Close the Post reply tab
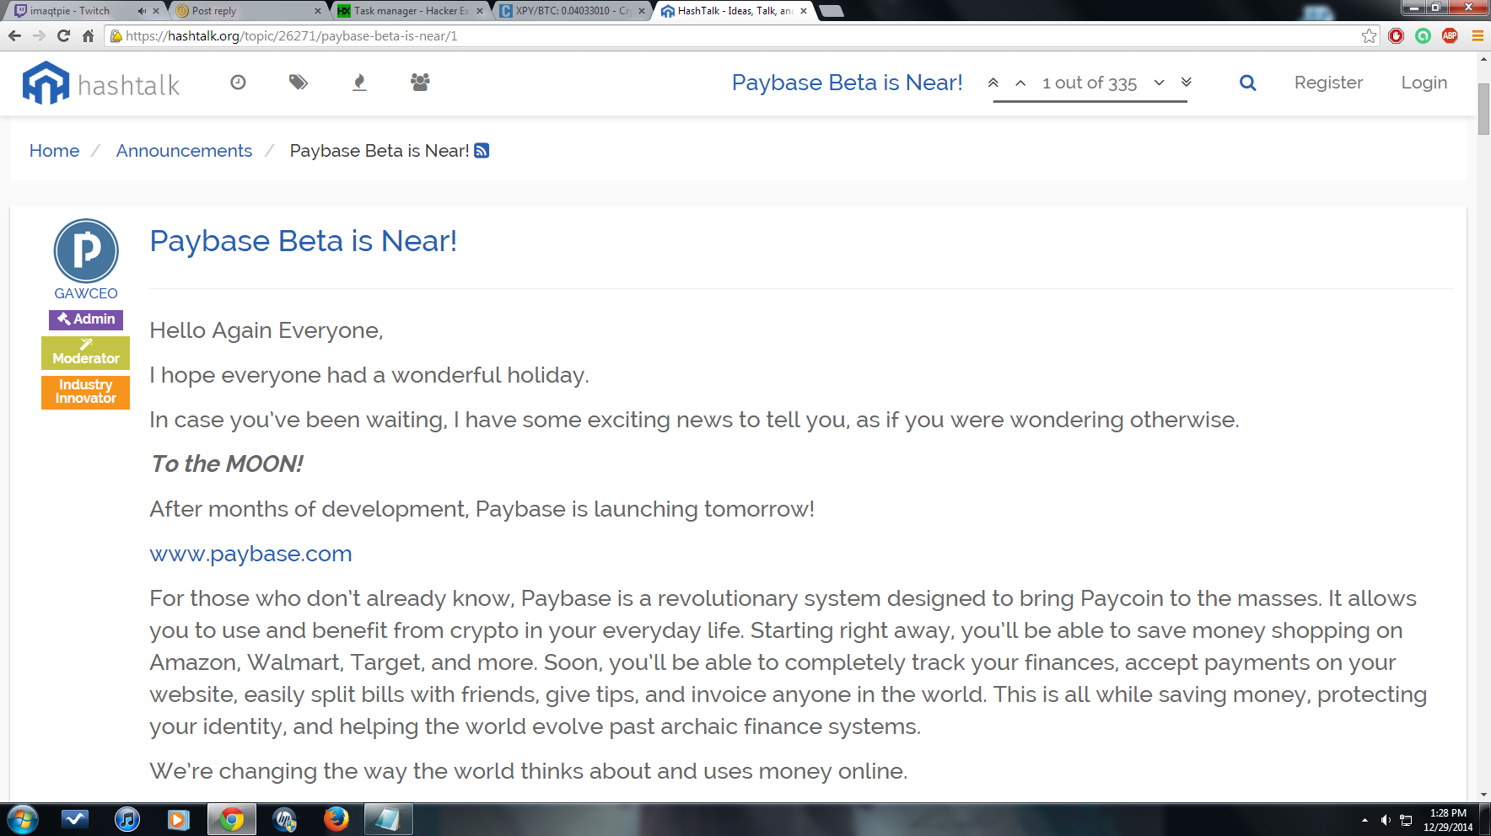 tap(318, 11)
